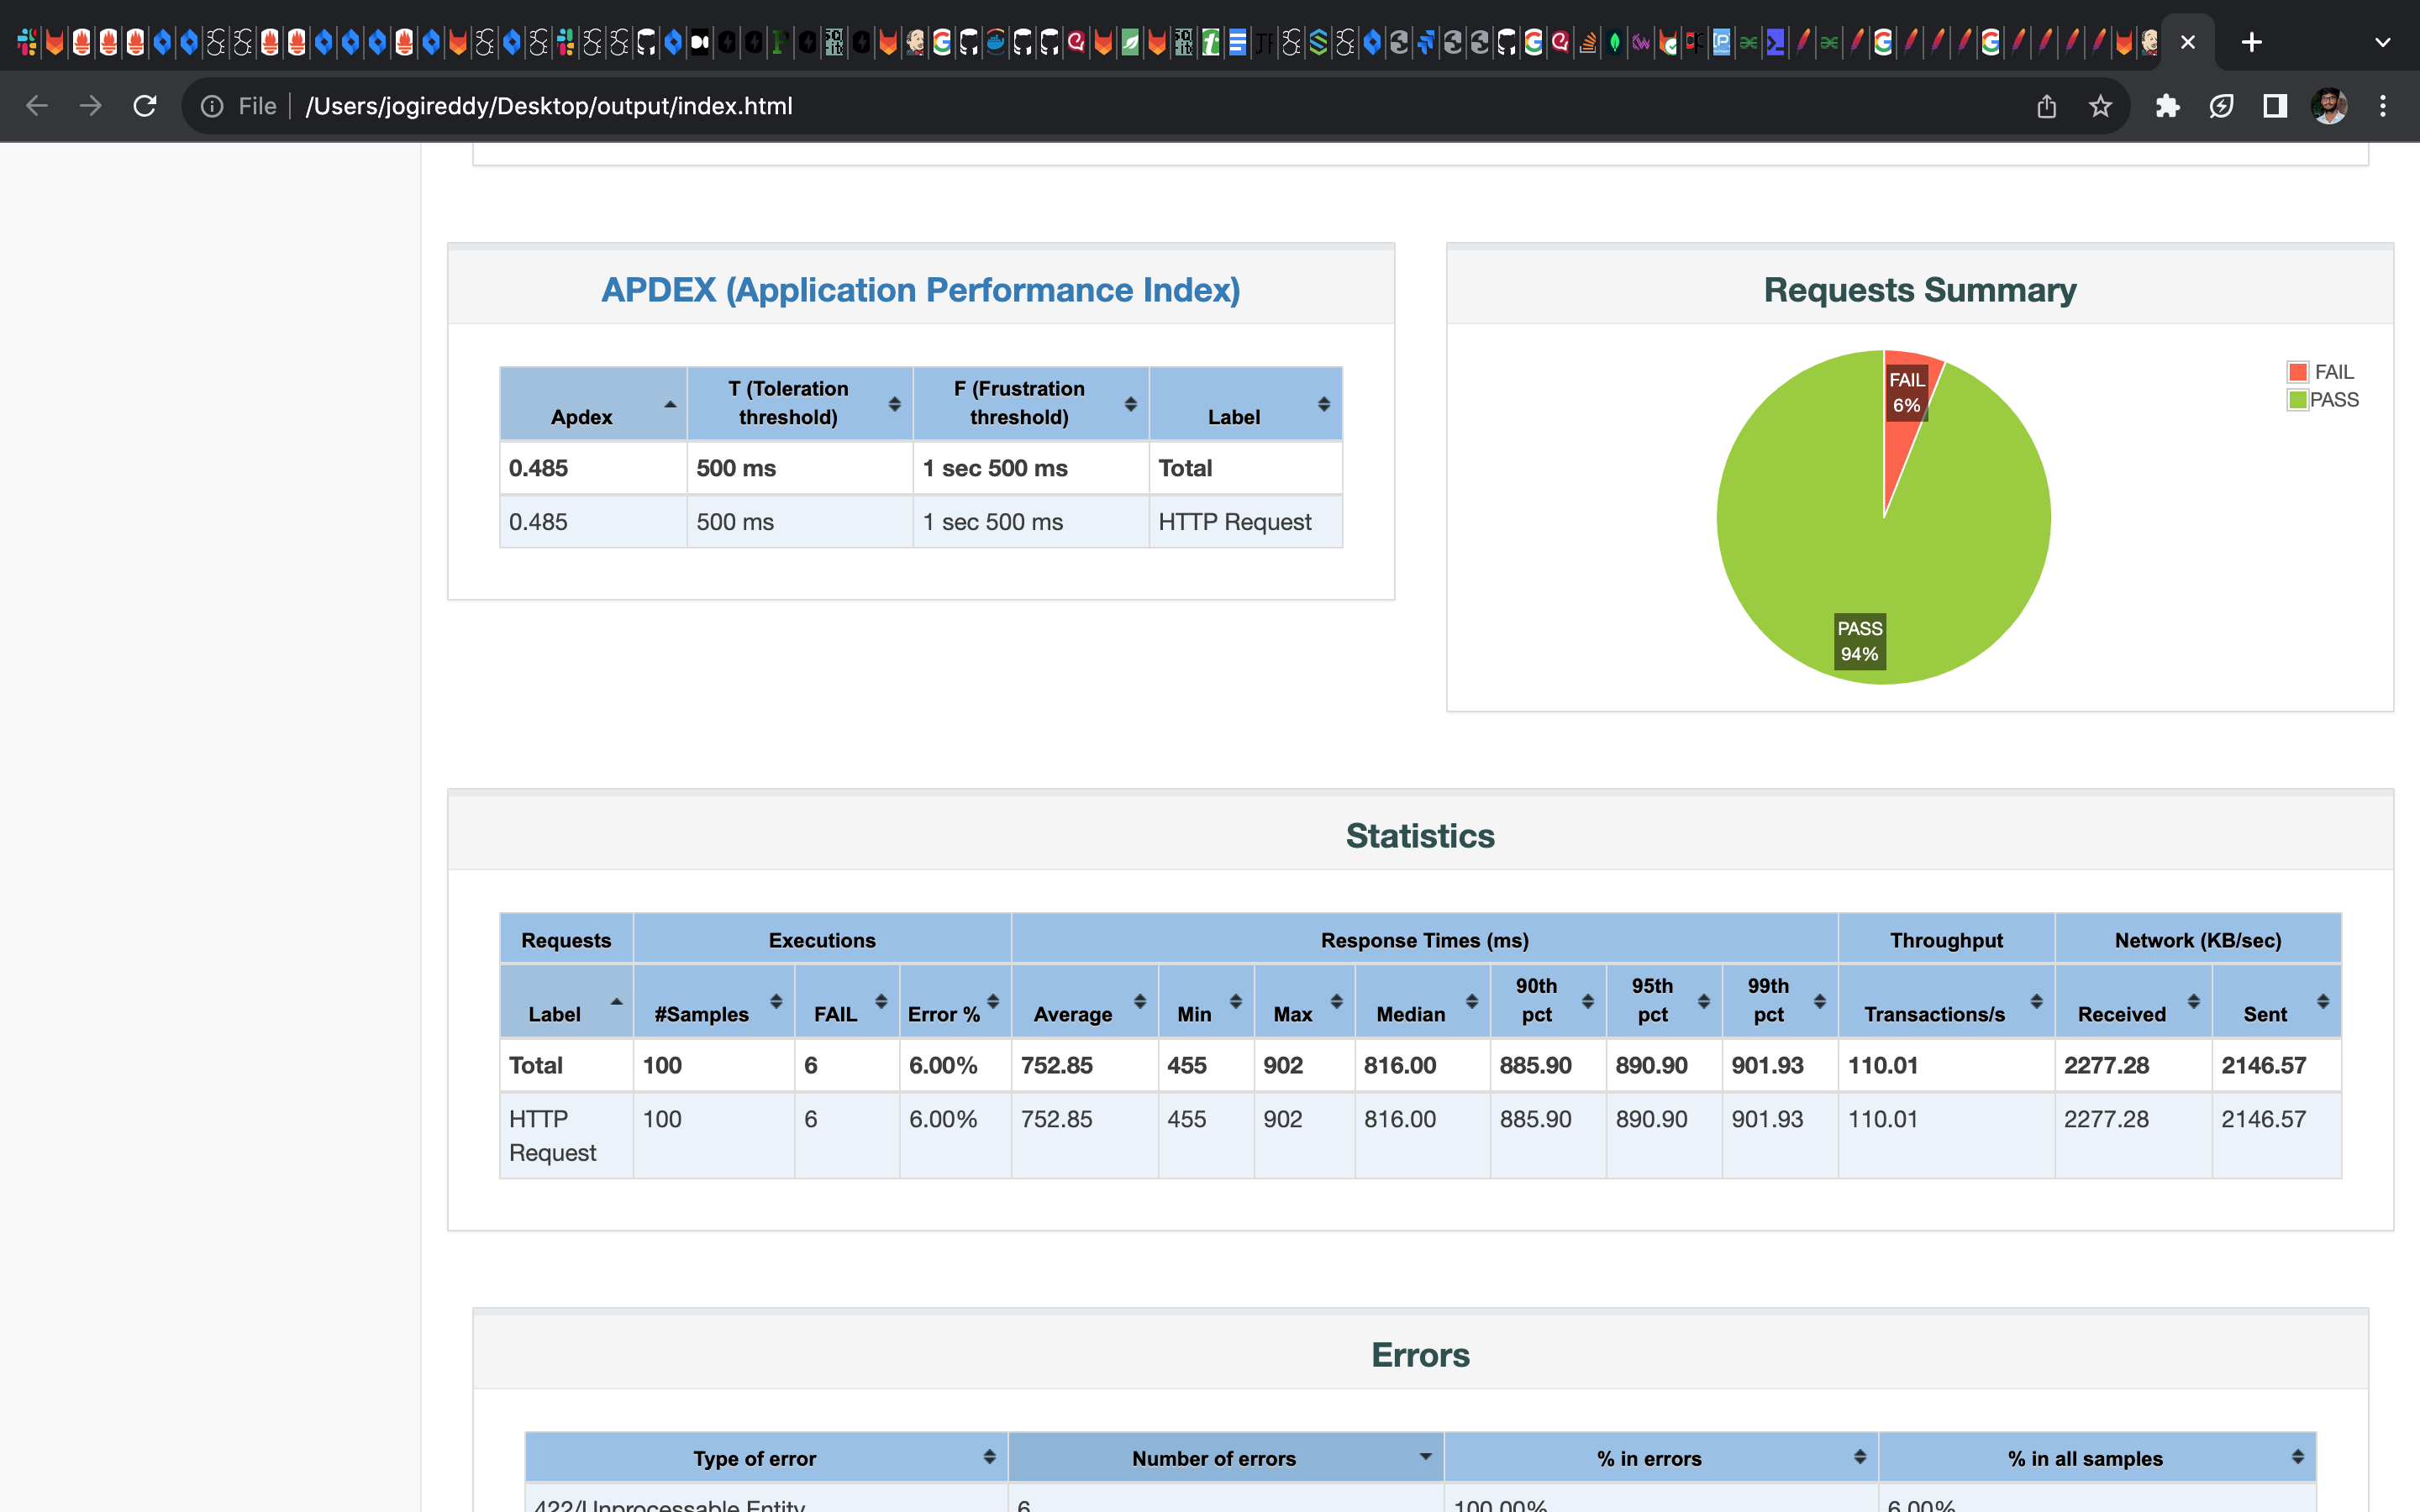Open the Chrome three-dot menu

click(x=2383, y=106)
